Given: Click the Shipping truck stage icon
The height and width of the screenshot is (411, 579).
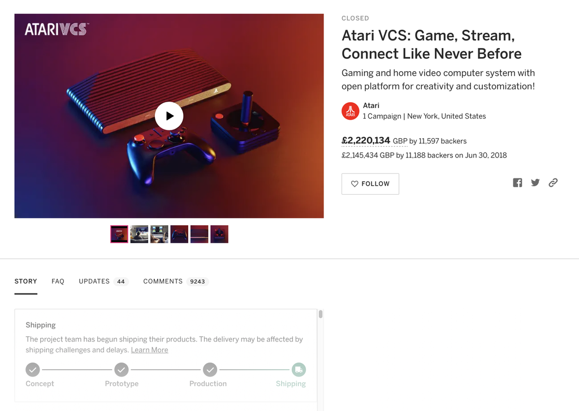Looking at the screenshot, I should click(x=299, y=370).
